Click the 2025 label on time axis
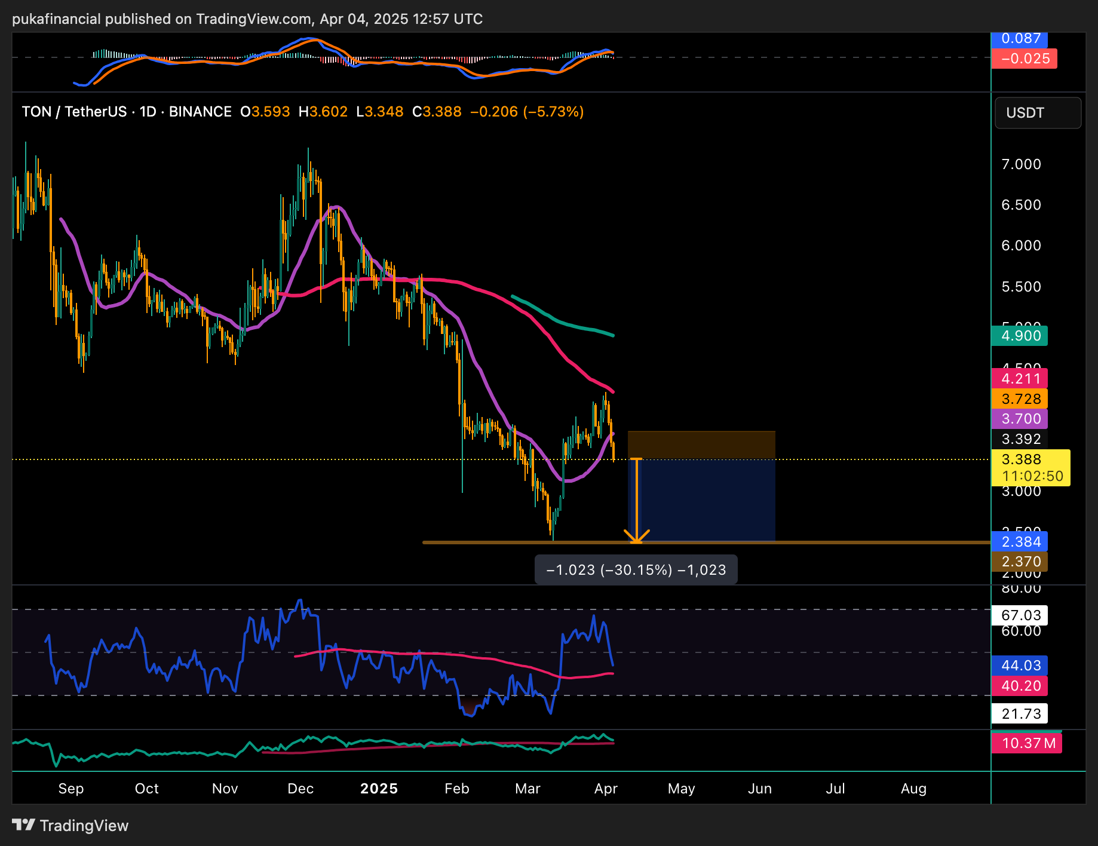 pyautogui.click(x=379, y=789)
